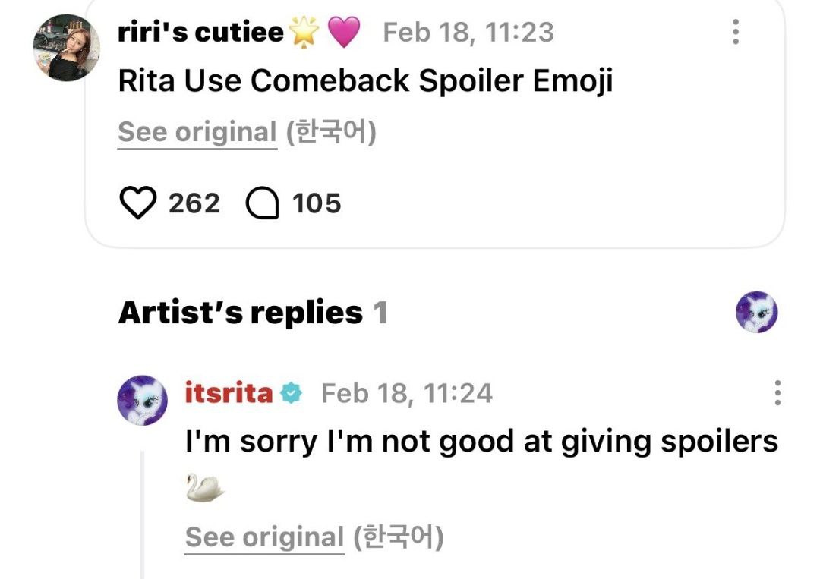Click the swan emoji in itsrita's reply
The image size is (820, 579).
(x=205, y=488)
